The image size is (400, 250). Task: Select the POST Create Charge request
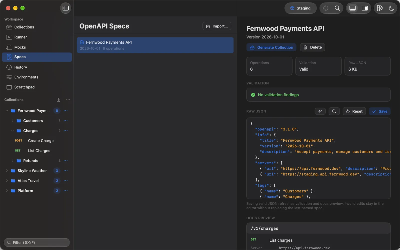[37, 141]
